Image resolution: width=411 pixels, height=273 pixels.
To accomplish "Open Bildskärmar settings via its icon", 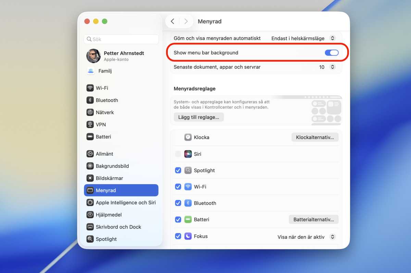I will (x=90, y=178).
